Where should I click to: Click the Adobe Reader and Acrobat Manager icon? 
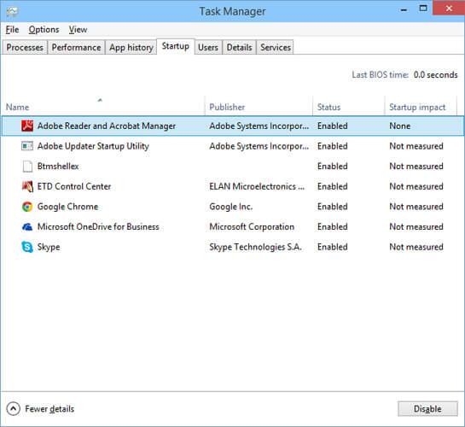point(27,126)
